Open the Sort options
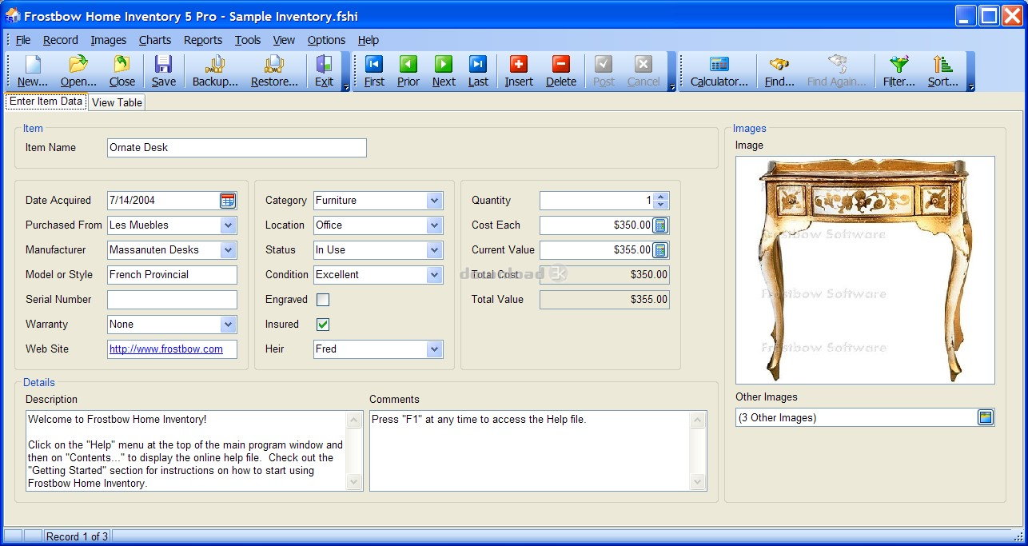Screen dimensions: 1028x546 (942, 71)
